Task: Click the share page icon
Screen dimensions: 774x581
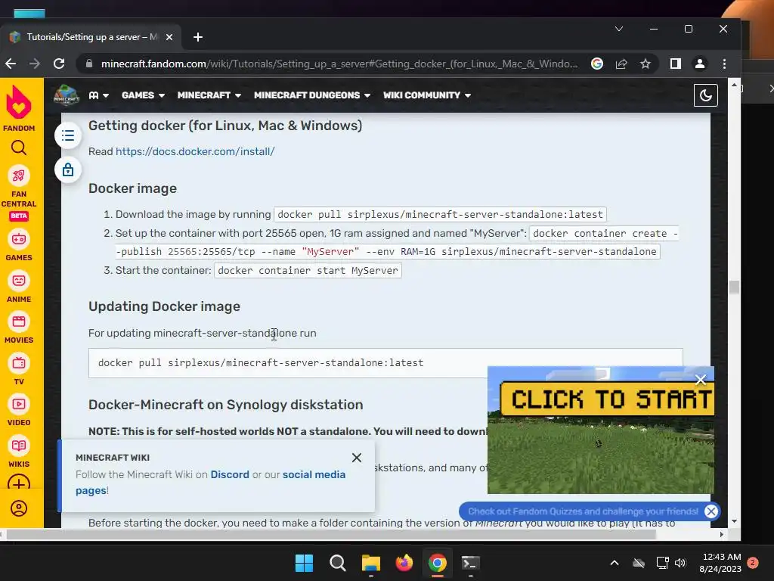Action: pos(621,64)
